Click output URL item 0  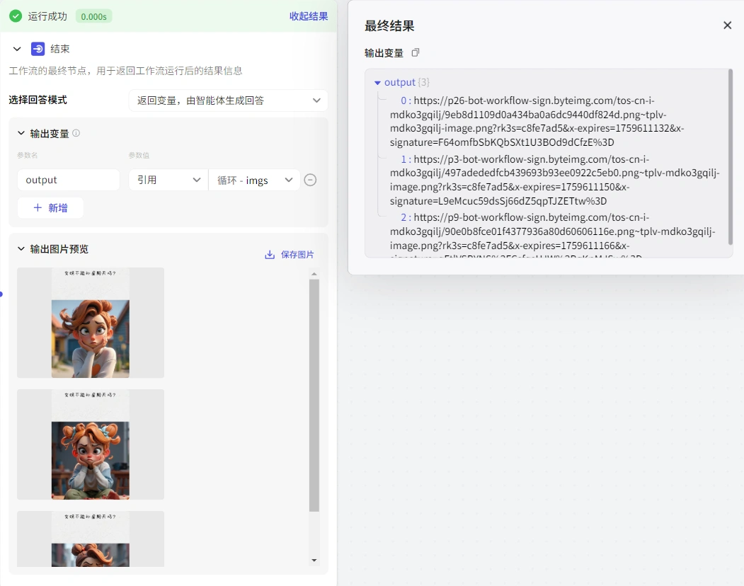tap(536, 122)
